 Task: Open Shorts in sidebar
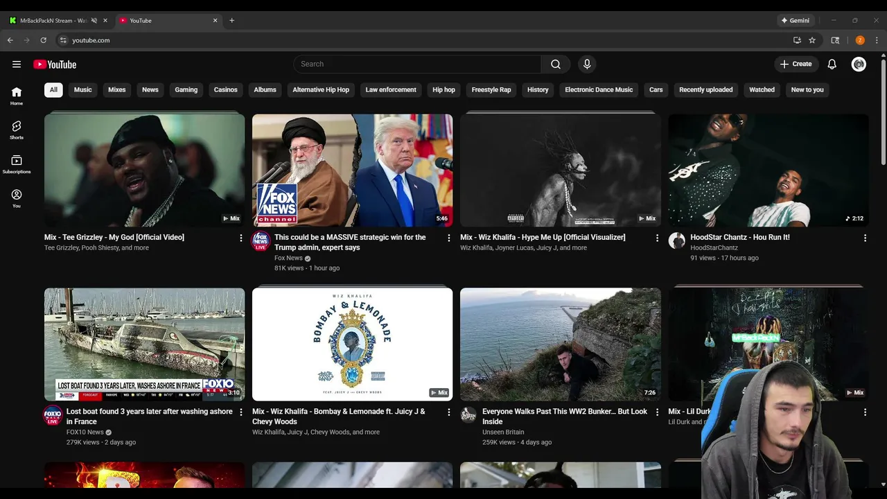click(17, 130)
